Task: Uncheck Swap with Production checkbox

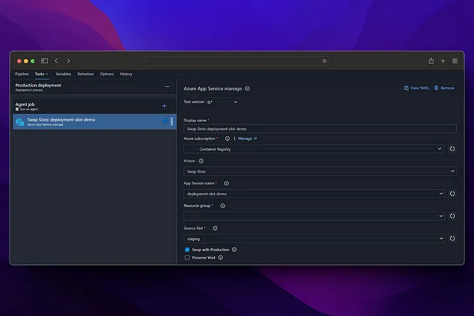Action: pyautogui.click(x=187, y=250)
